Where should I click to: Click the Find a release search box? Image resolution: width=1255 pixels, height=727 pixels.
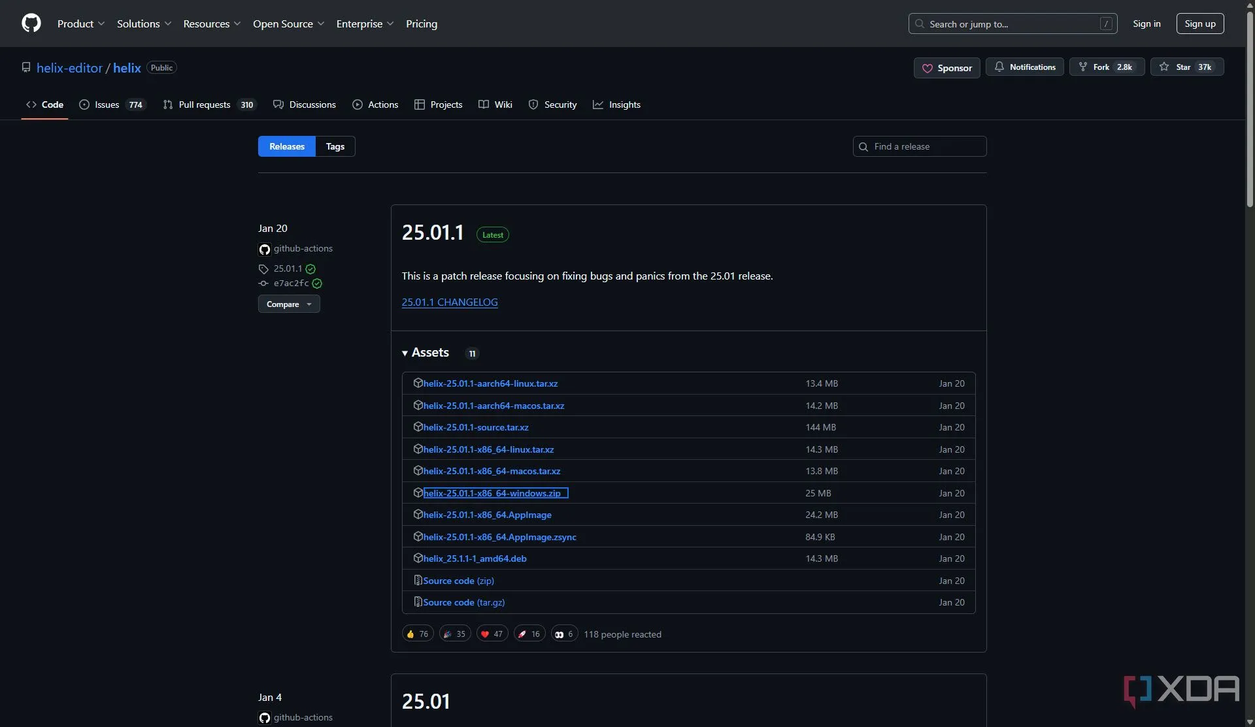[x=920, y=146]
